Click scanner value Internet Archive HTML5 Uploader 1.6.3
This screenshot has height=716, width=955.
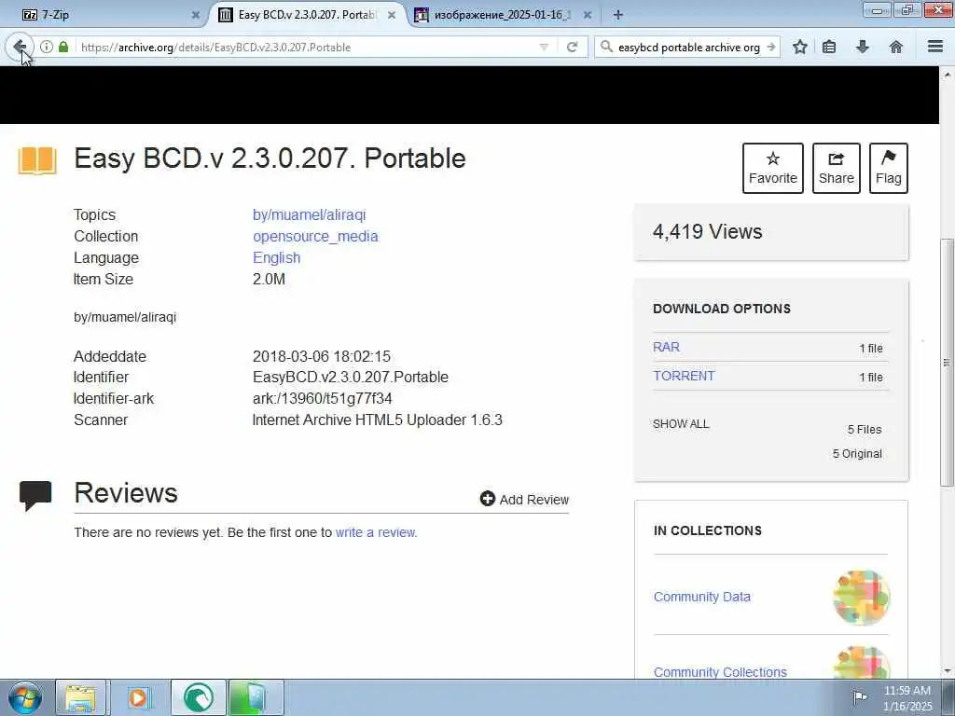pyautogui.click(x=377, y=420)
